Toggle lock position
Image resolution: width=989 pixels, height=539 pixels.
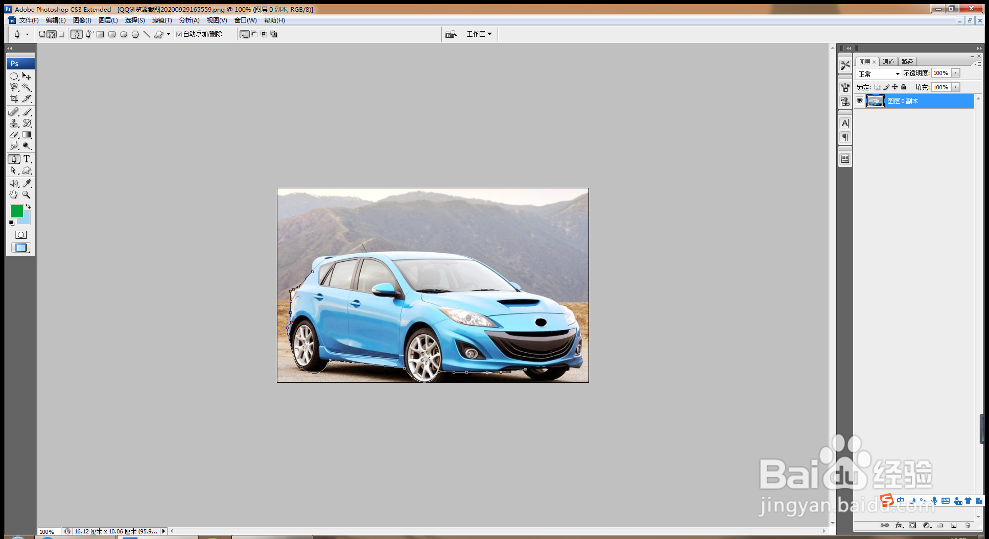[x=894, y=87]
